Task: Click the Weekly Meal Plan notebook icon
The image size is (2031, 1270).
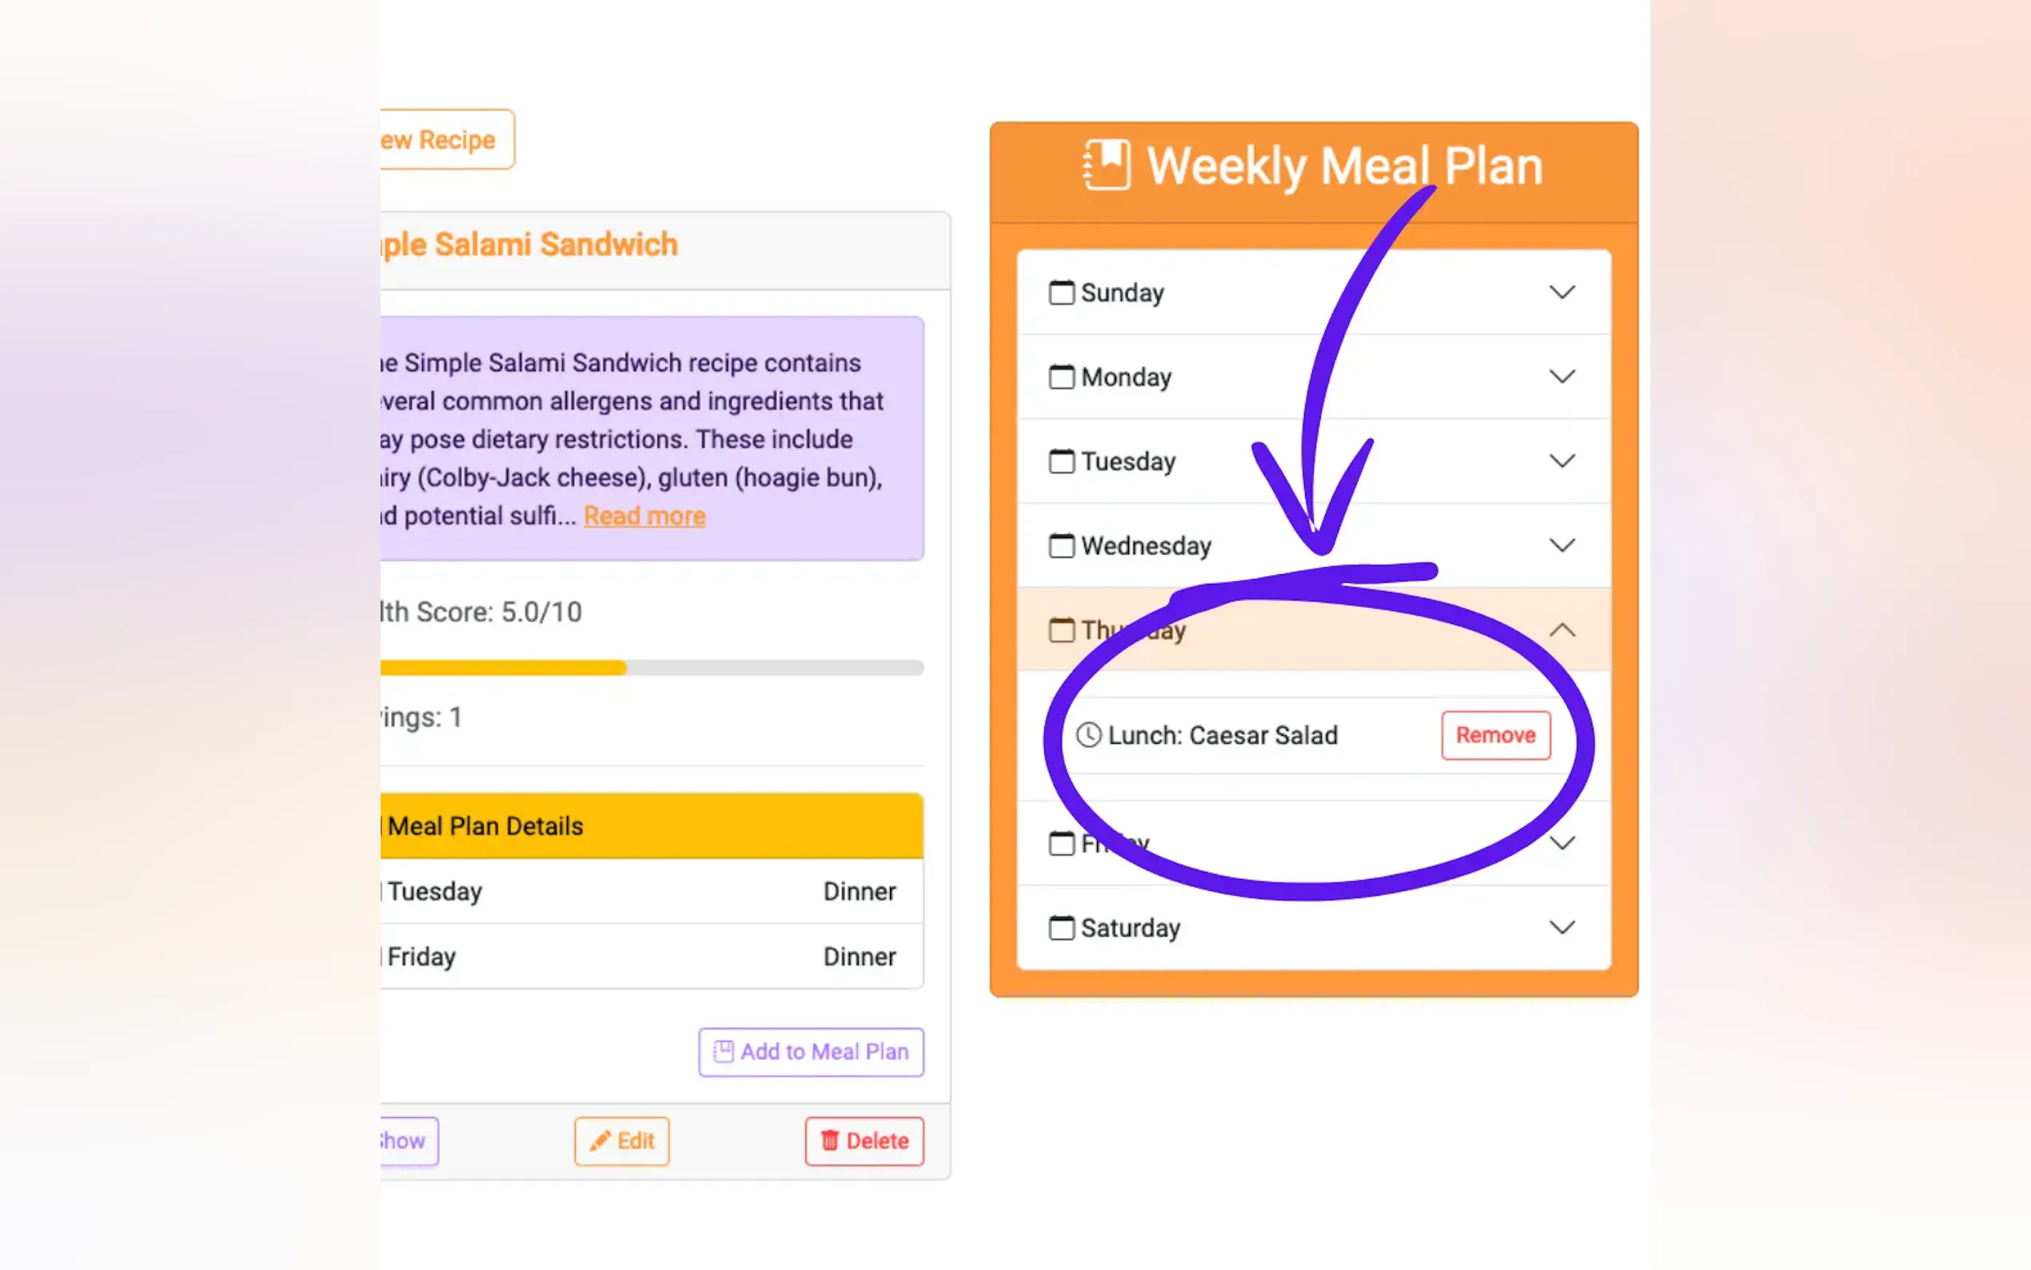Action: [1107, 165]
